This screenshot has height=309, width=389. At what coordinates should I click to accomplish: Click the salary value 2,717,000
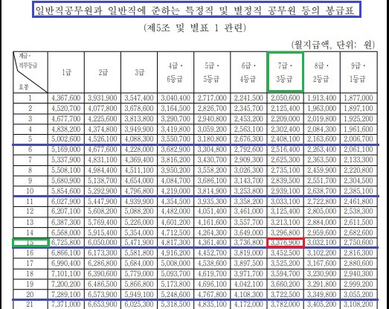[212, 98]
